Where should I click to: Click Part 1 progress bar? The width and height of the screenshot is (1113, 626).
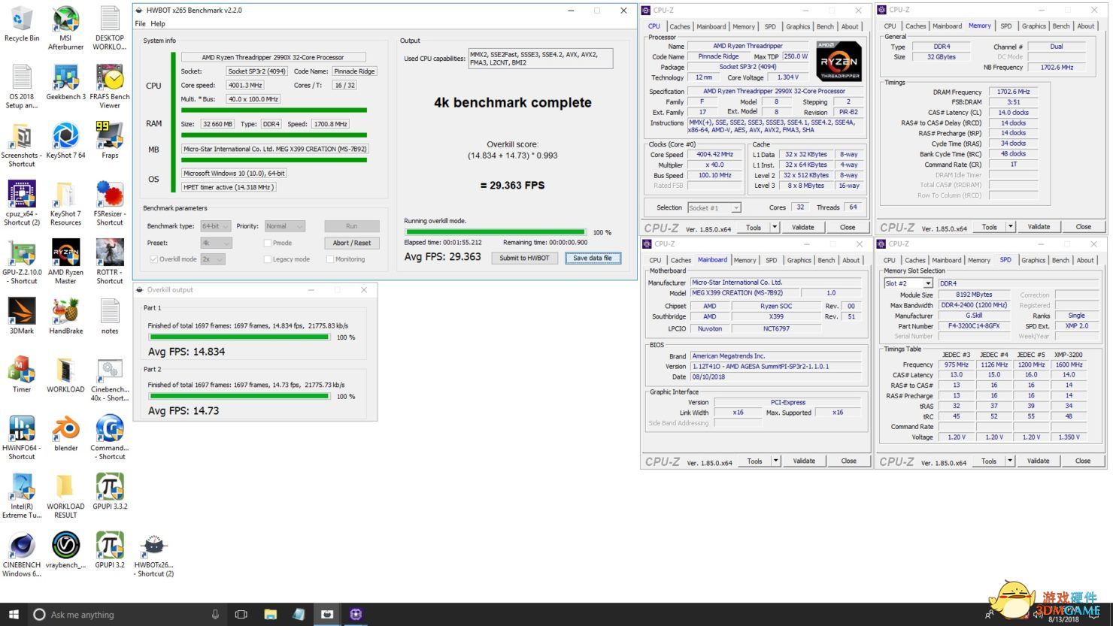240,337
